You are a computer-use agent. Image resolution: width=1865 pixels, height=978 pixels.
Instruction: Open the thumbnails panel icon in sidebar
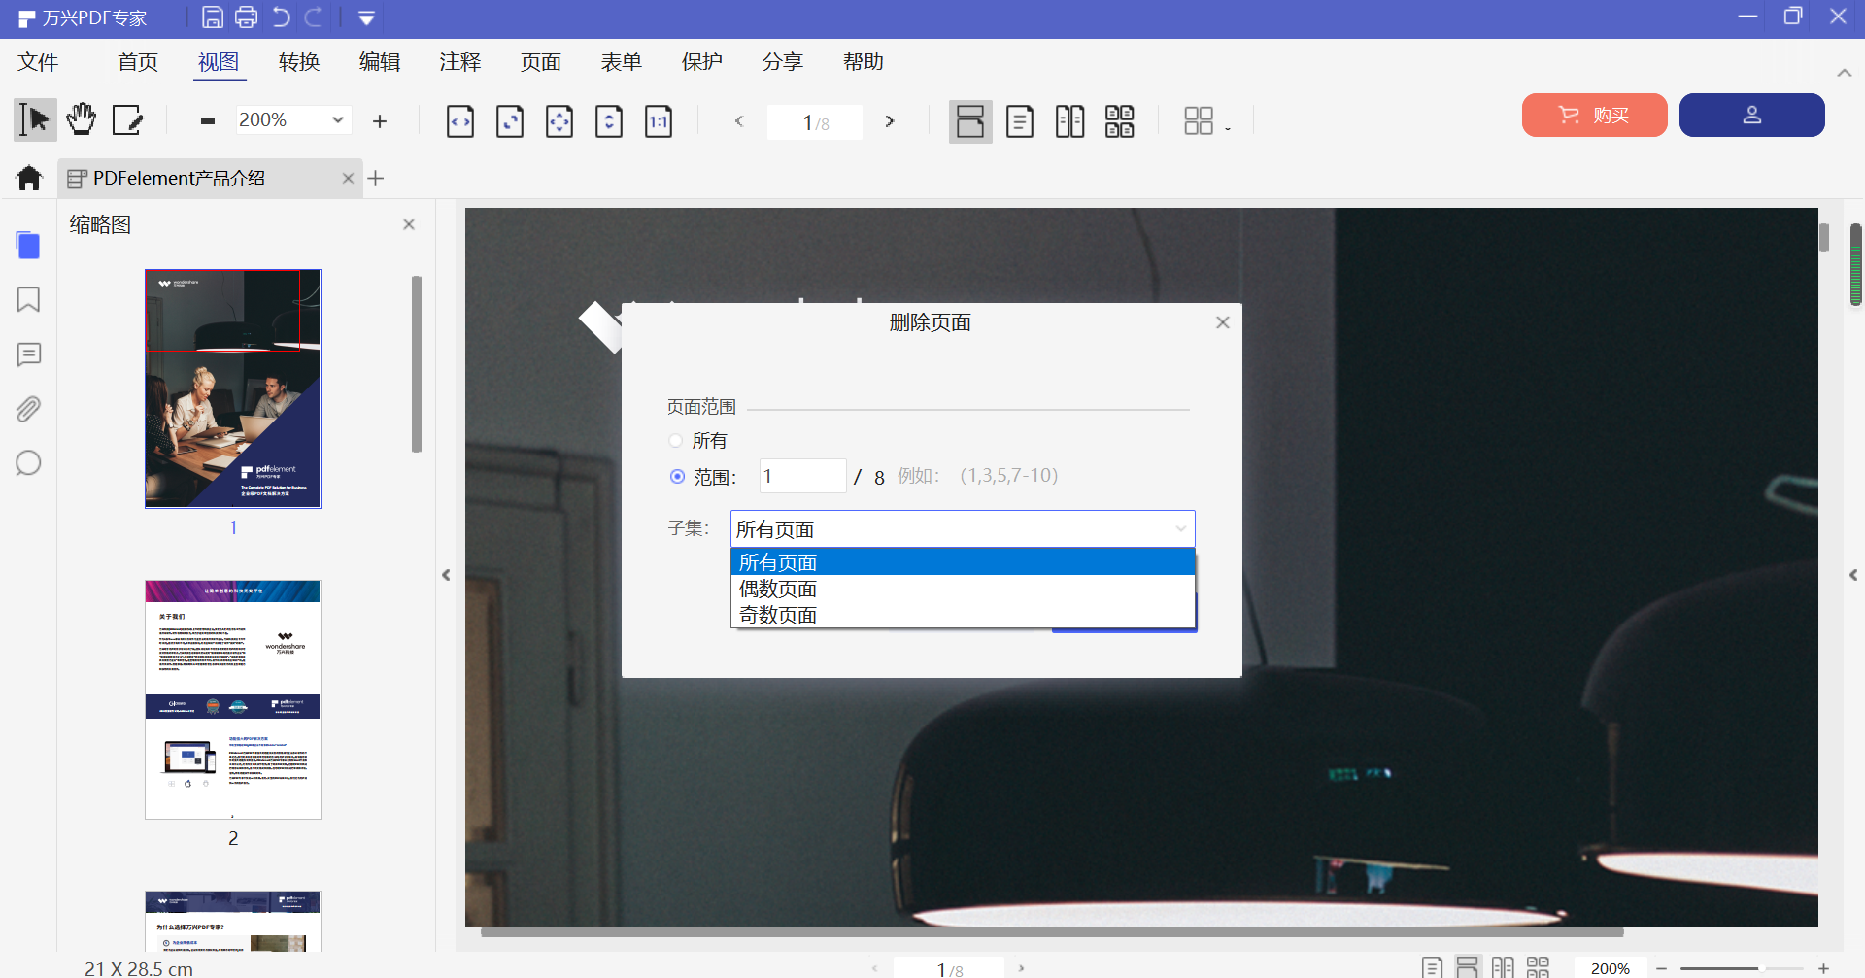point(27,245)
